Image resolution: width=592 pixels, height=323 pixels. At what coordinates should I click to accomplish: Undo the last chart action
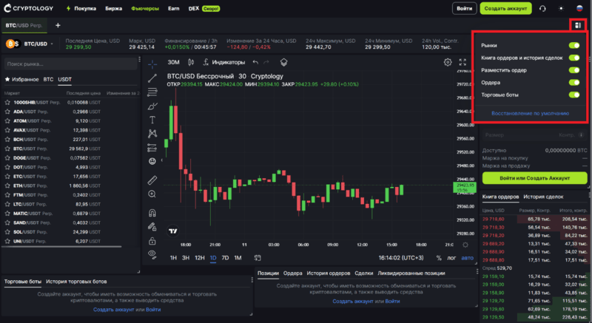pos(255,62)
